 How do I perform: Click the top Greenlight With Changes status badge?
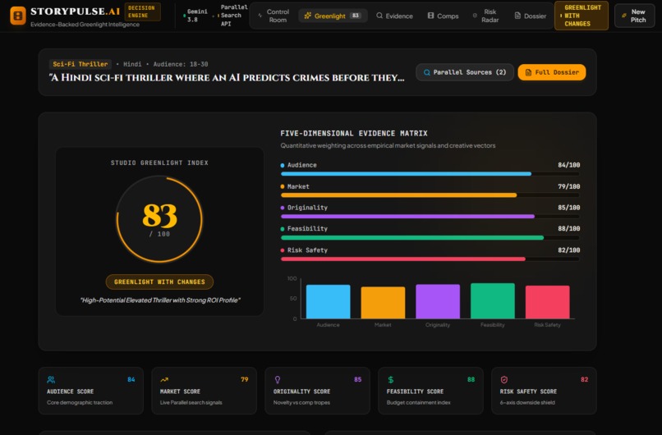[581, 16]
